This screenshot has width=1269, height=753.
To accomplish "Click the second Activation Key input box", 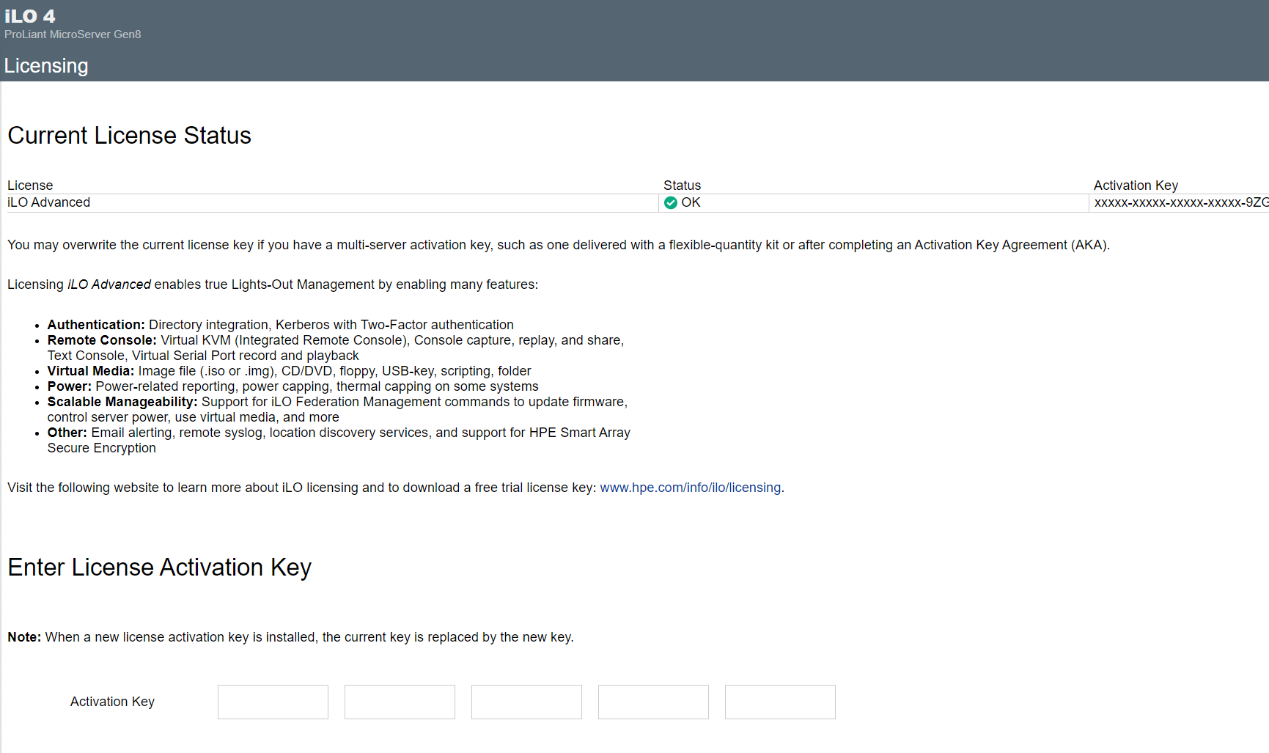I will [x=400, y=702].
